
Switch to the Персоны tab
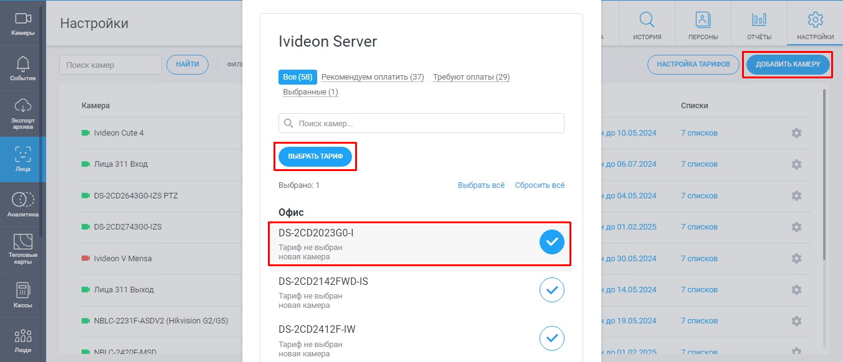tap(703, 24)
